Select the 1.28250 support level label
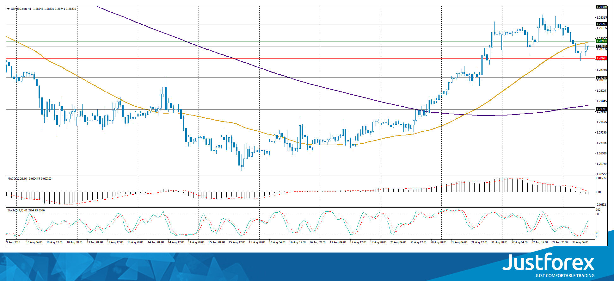The height and width of the screenshot is (281, 614). (x=601, y=78)
